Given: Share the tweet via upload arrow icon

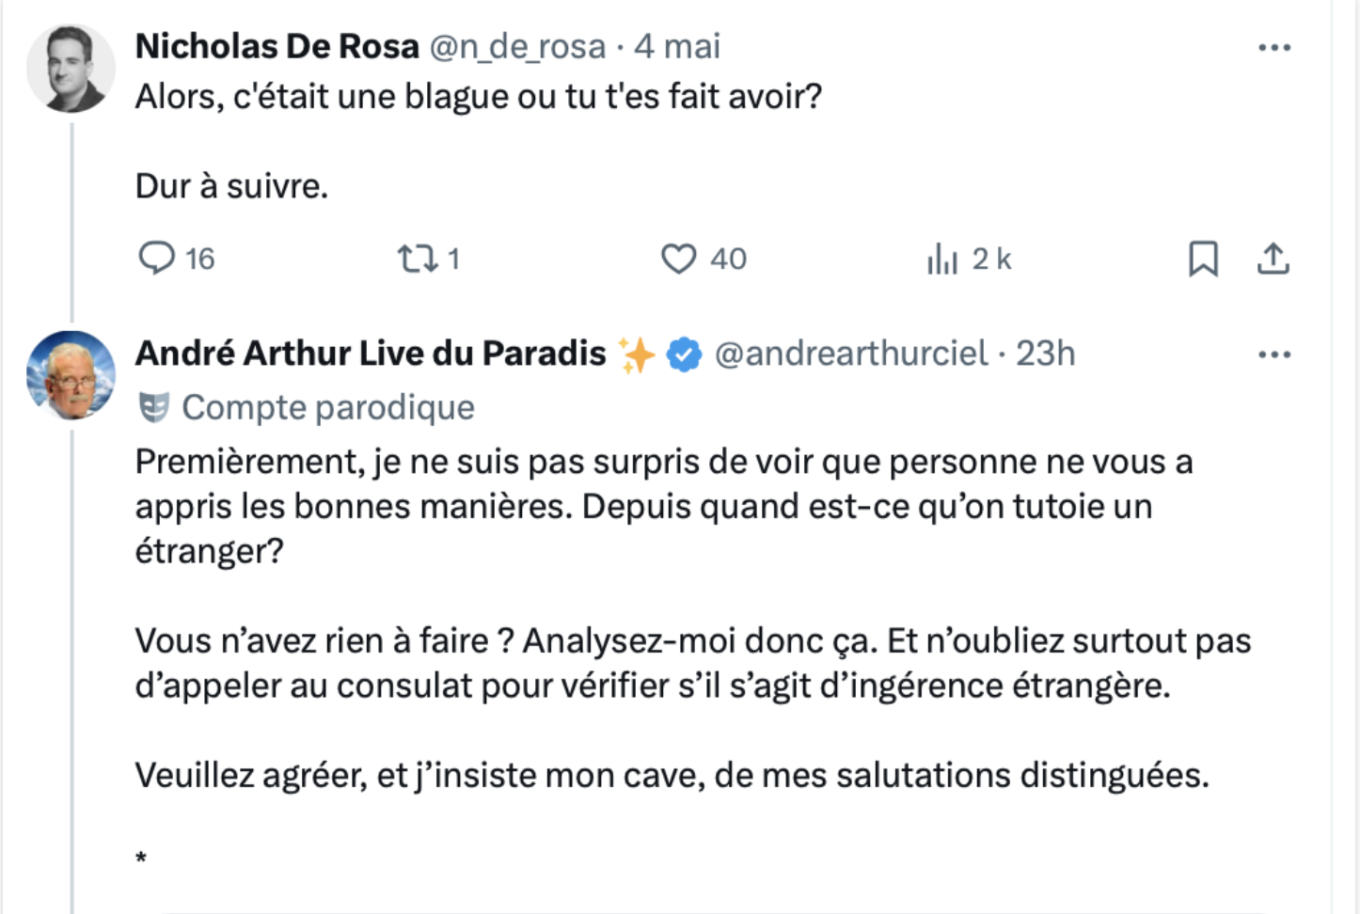Looking at the screenshot, I should click(1273, 259).
